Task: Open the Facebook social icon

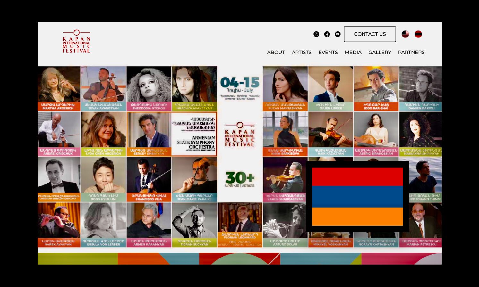Action: pyautogui.click(x=327, y=34)
